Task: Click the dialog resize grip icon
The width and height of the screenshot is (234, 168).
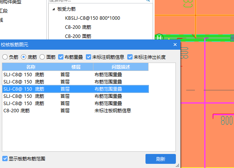Action: coord(177,165)
